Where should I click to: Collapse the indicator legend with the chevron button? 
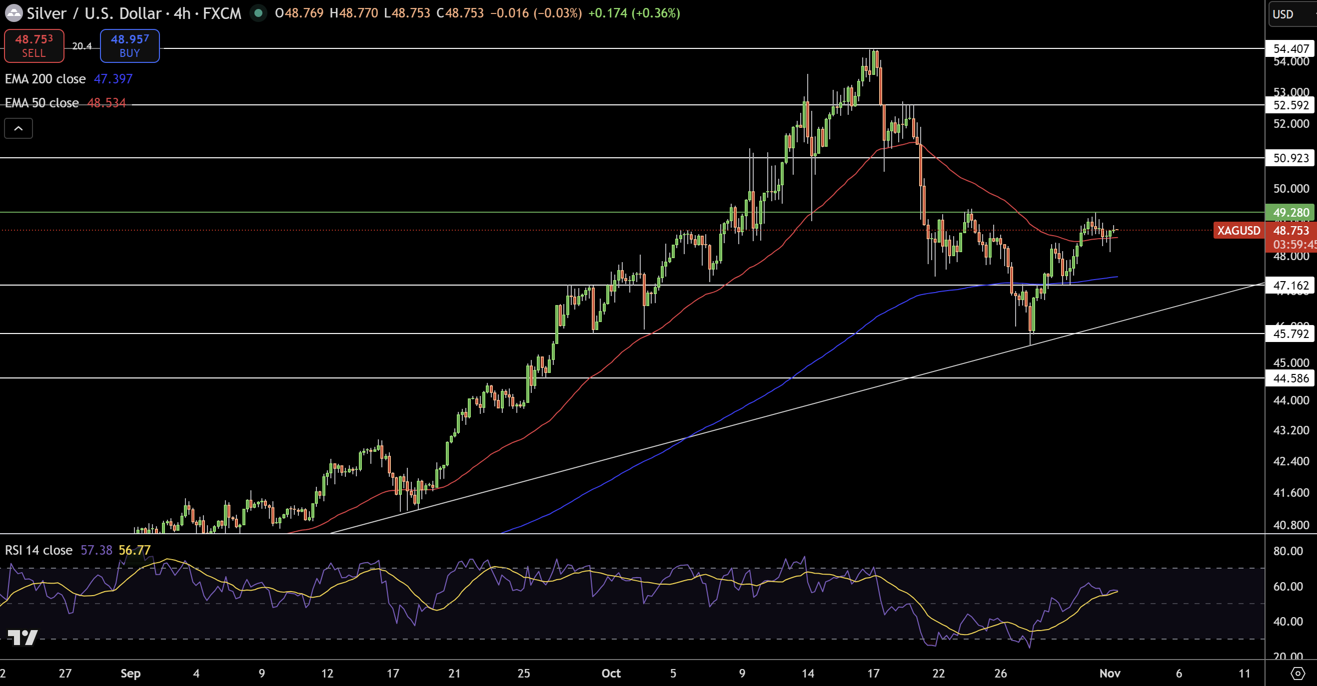(18, 128)
